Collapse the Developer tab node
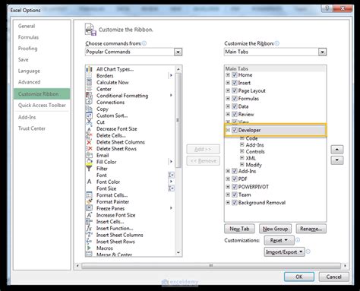The image size is (360, 291). click(x=228, y=130)
